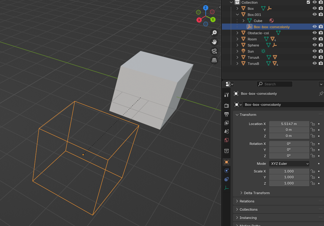The width and height of the screenshot is (324, 226).
Task: Open the Physics properties tab
Action: [x=227, y=171]
